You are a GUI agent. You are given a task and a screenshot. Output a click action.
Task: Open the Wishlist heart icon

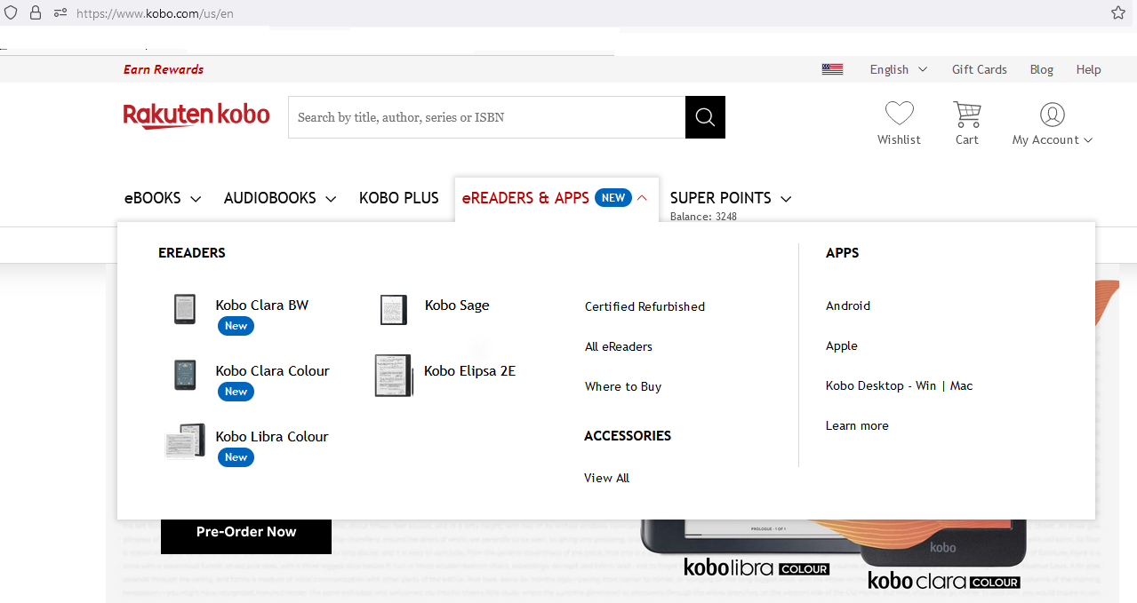(899, 114)
